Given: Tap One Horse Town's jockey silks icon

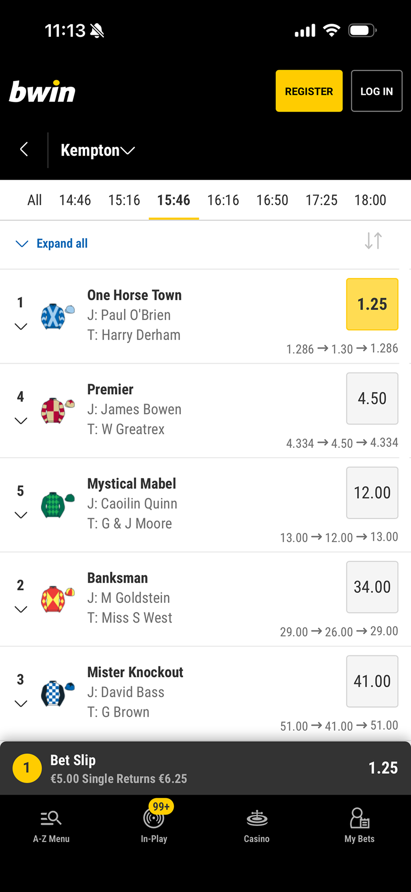Looking at the screenshot, I should (x=57, y=316).
